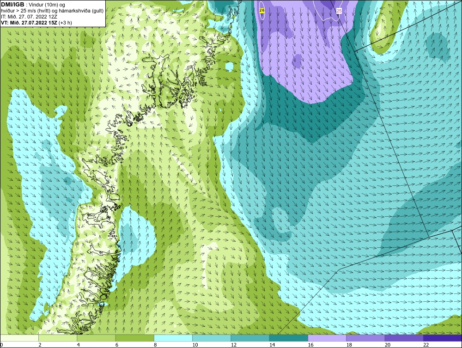Click the legend tick label "8"

(155, 345)
